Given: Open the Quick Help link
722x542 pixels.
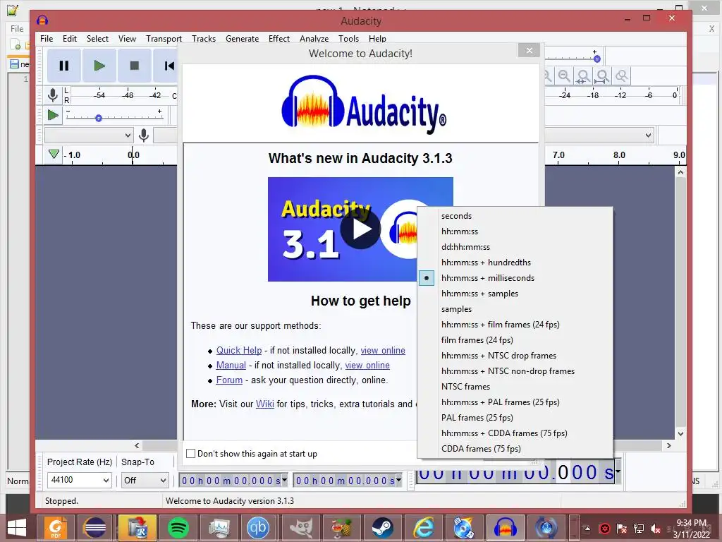Looking at the screenshot, I should pyautogui.click(x=239, y=350).
